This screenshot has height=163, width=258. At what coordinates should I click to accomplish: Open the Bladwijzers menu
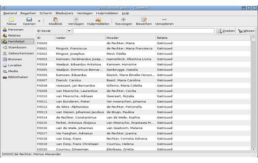64,13
